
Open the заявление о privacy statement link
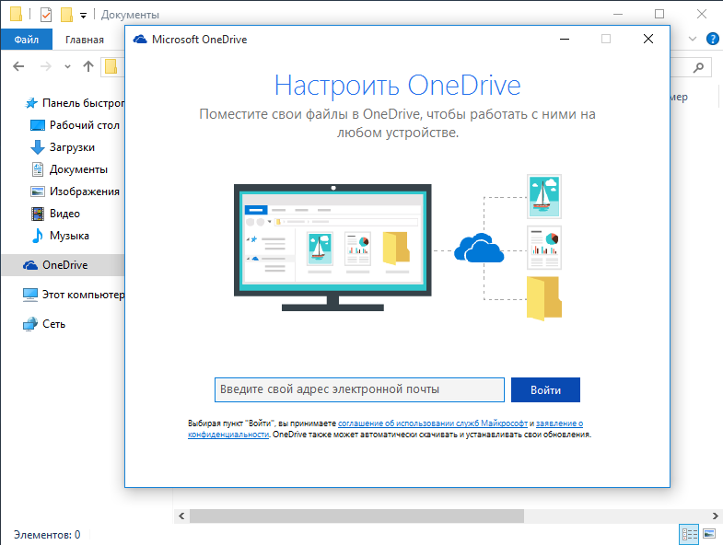click(559, 423)
